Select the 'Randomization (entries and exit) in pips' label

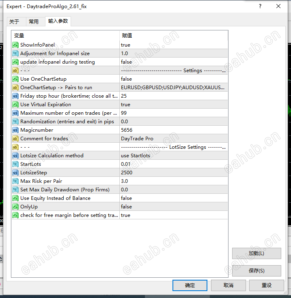point(67,122)
